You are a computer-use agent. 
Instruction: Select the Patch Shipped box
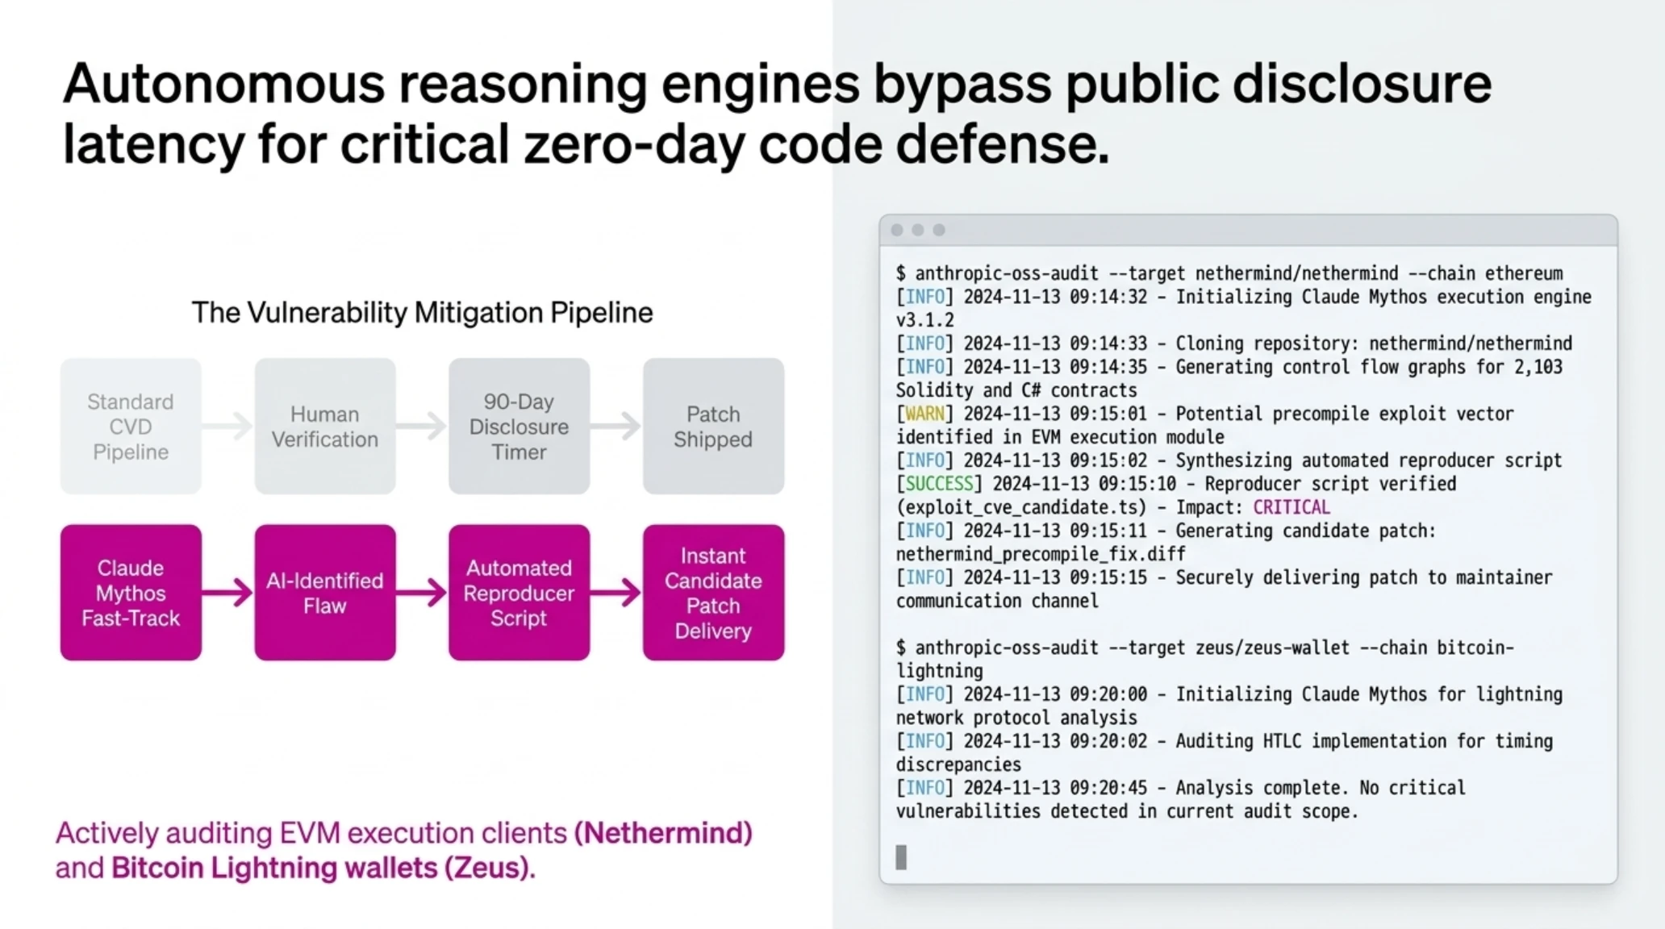click(714, 427)
